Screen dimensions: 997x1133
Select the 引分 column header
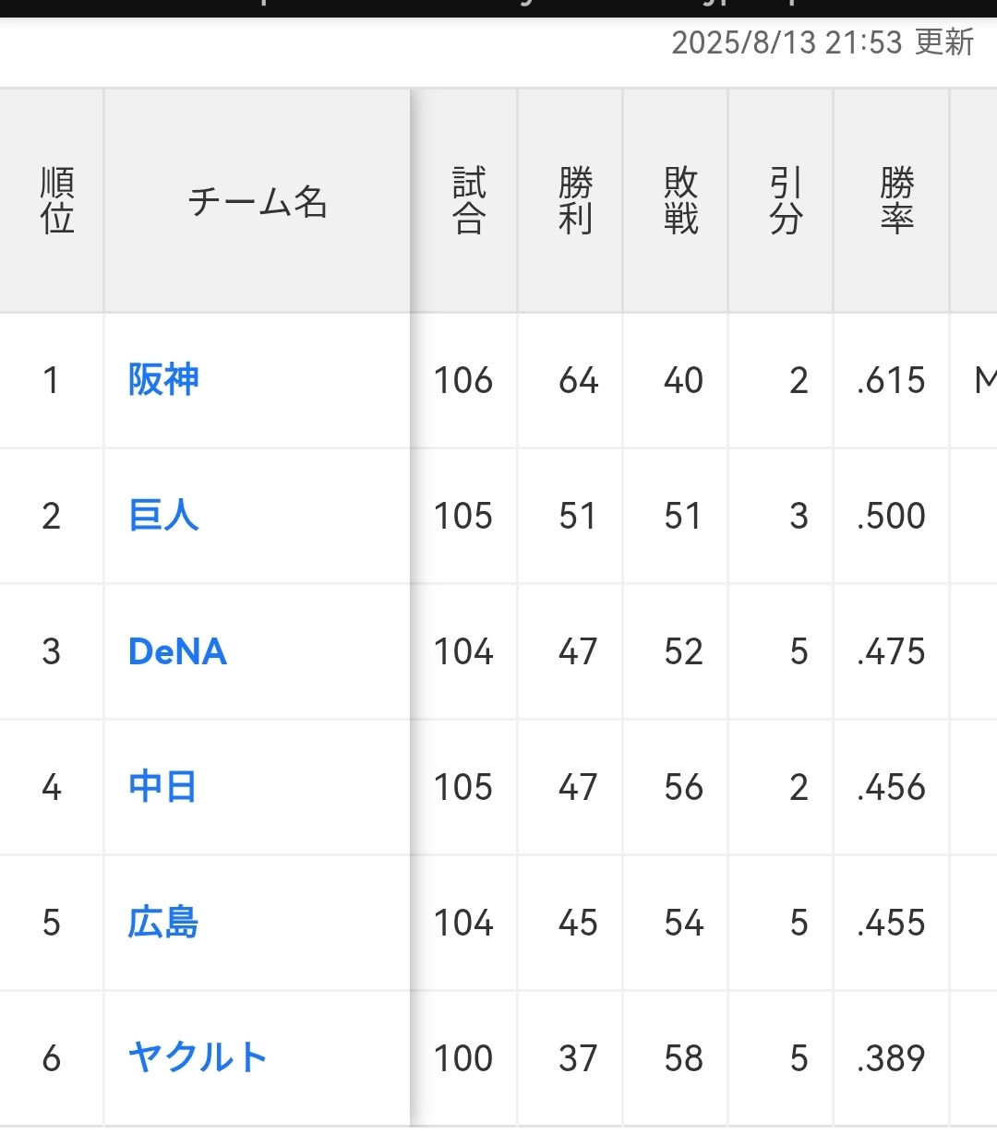(x=786, y=201)
